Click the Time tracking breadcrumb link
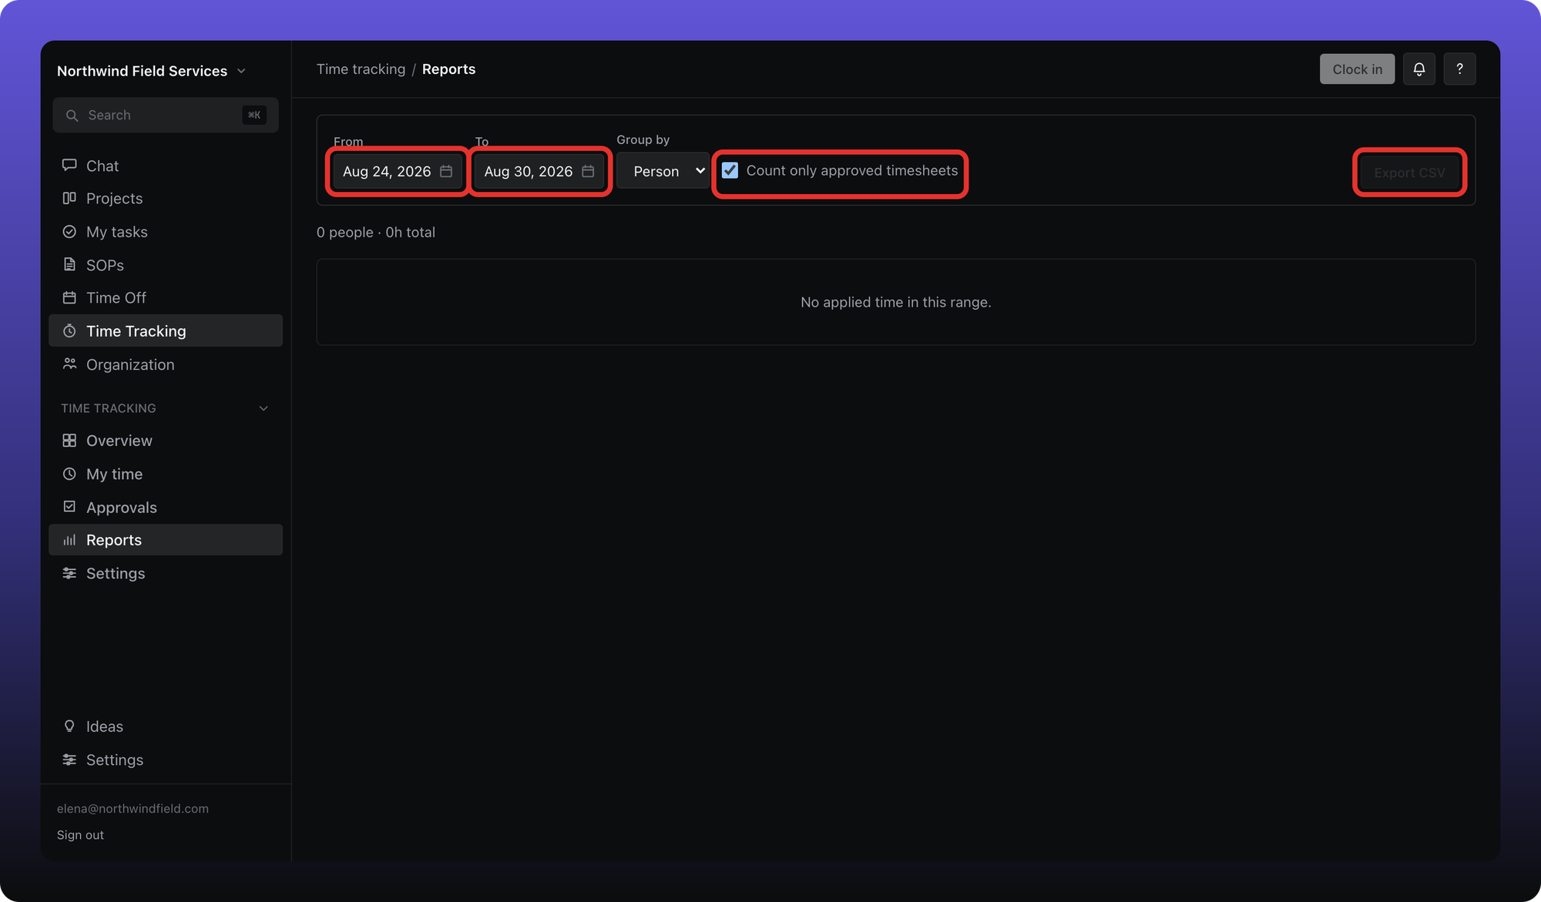Image resolution: width=1541 pixels, height=902 pixels. 361,69
